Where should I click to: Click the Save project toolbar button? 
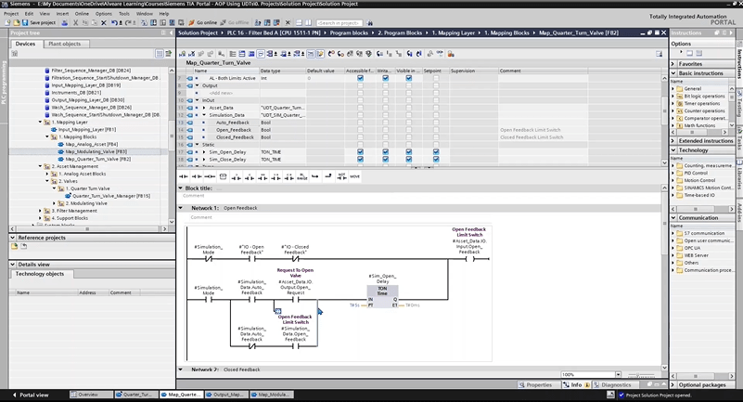(39, 22)
